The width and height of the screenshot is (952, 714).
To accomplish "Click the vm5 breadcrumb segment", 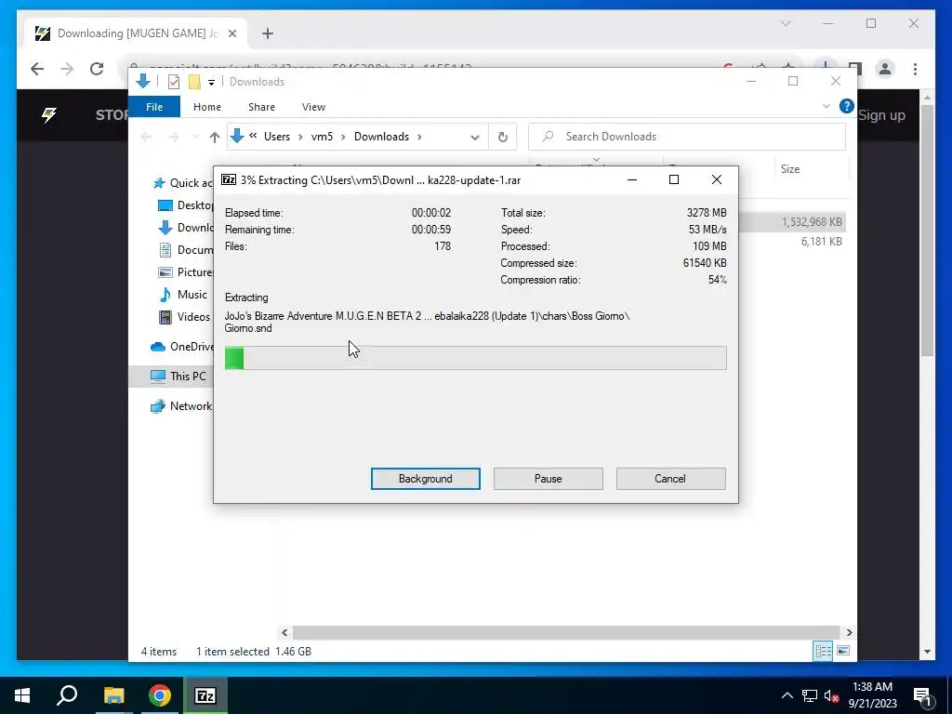I will pyautogui.click(x=322, y=137).
